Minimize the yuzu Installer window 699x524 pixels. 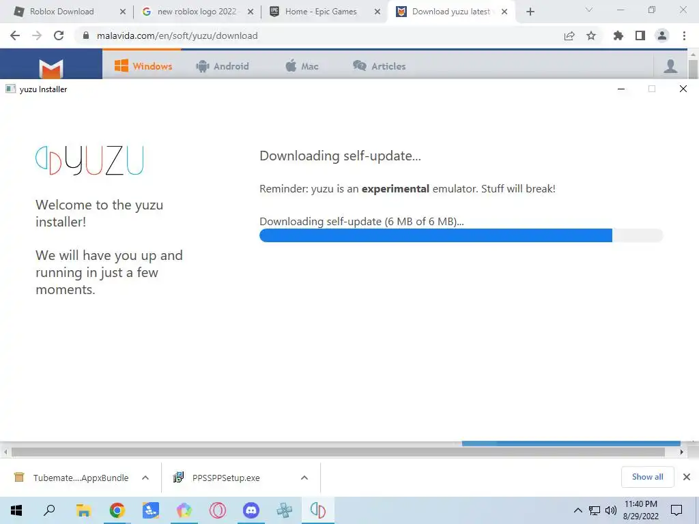621,89
